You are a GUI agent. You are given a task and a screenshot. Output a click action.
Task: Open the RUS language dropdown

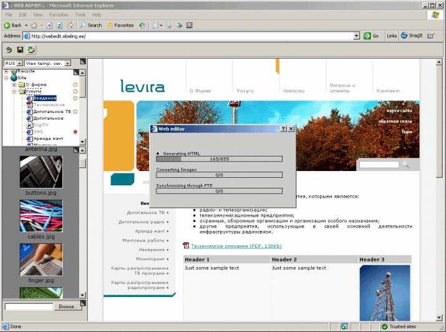19,63
